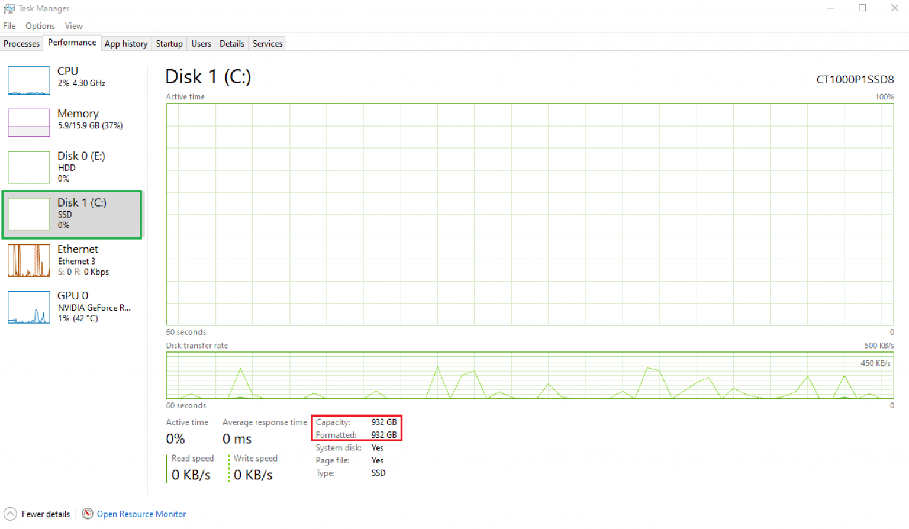909x529 pixels.
Task: Show the Users tab
Action: [x=201, y=44]
